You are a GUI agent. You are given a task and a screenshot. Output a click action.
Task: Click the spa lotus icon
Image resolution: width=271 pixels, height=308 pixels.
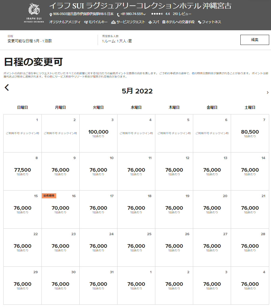pyautogui.click(x=150, y=22)
